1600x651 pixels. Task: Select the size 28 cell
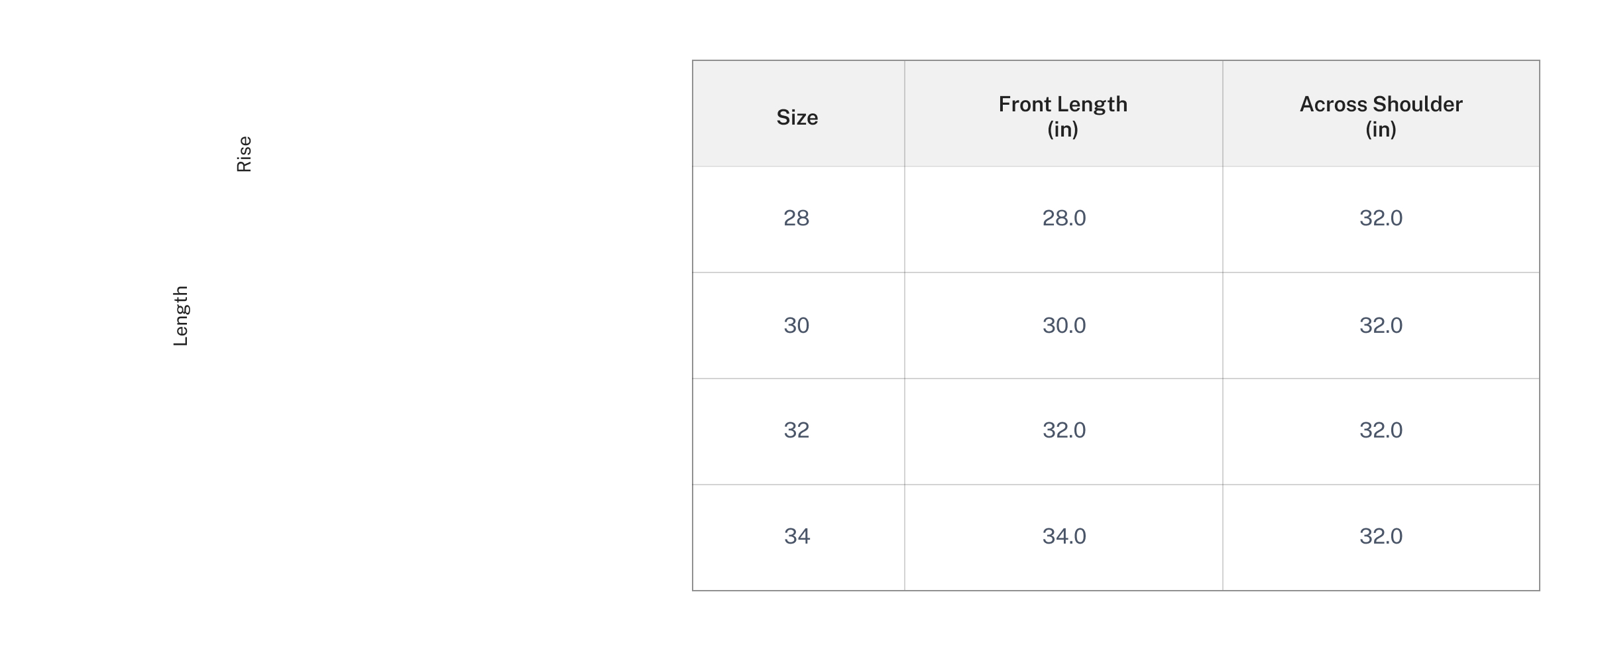tap(797, 218)
